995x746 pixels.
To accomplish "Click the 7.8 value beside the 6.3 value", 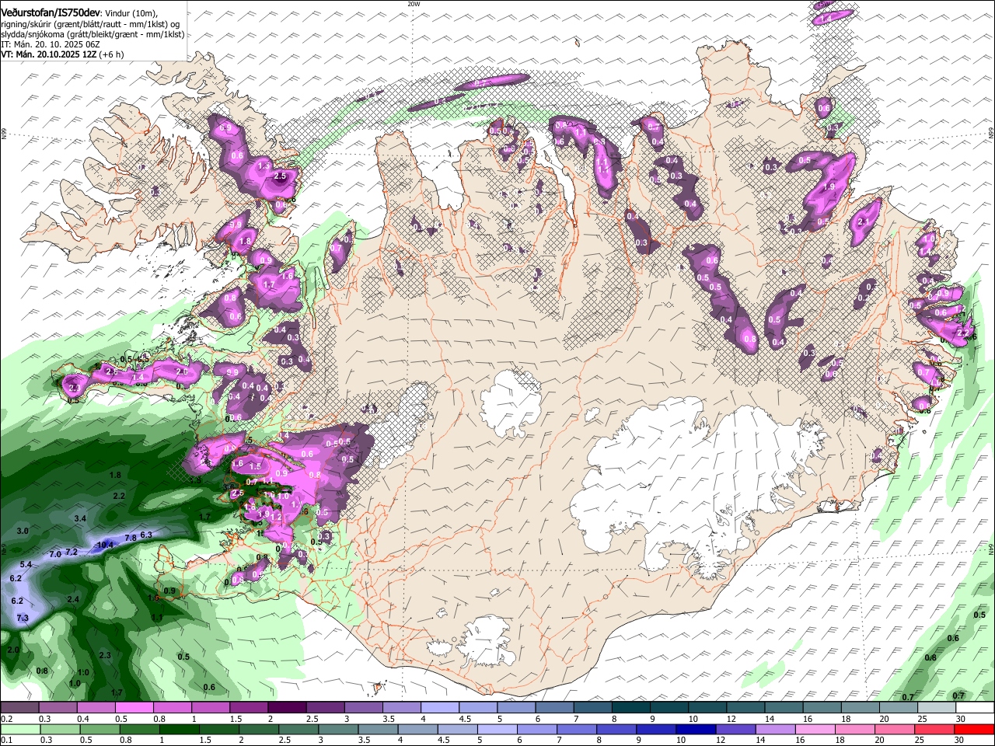I will pyautogui.click(x=131, y=538).
